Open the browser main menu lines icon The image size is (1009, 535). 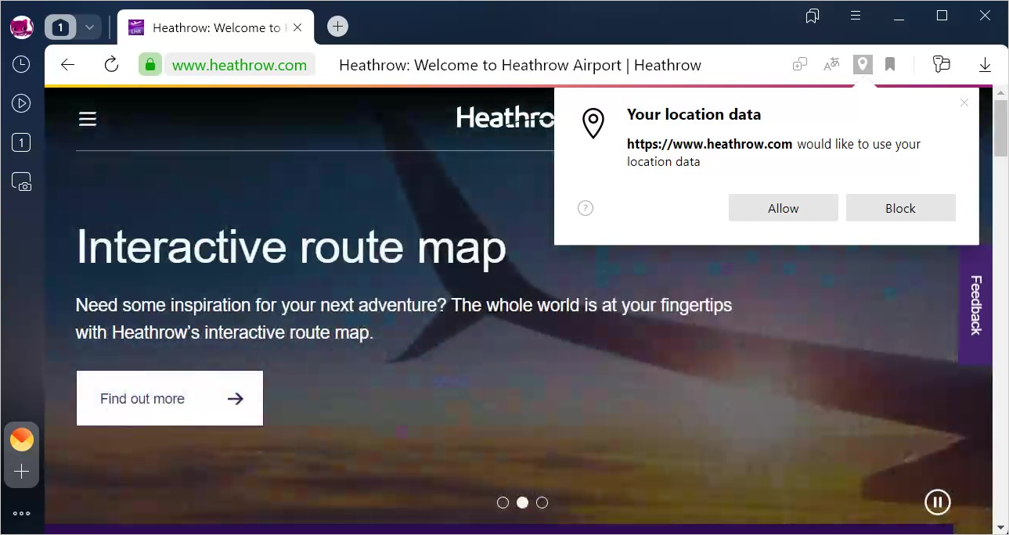click(856, 16)
